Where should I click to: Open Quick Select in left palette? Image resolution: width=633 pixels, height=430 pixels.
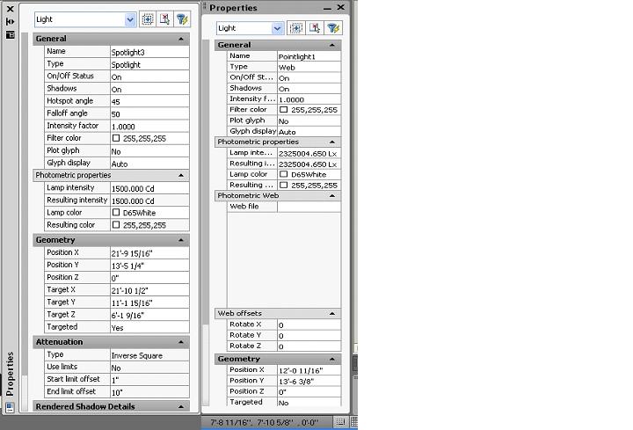(x=182, y=18)
